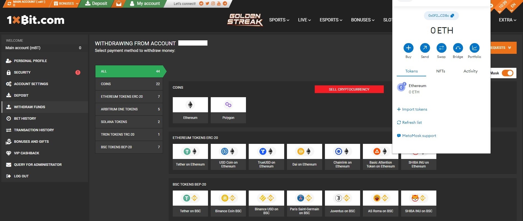Click Log Out in sidebar
The height and width of the screenshot is (221, 523).
tap(45, 176)
